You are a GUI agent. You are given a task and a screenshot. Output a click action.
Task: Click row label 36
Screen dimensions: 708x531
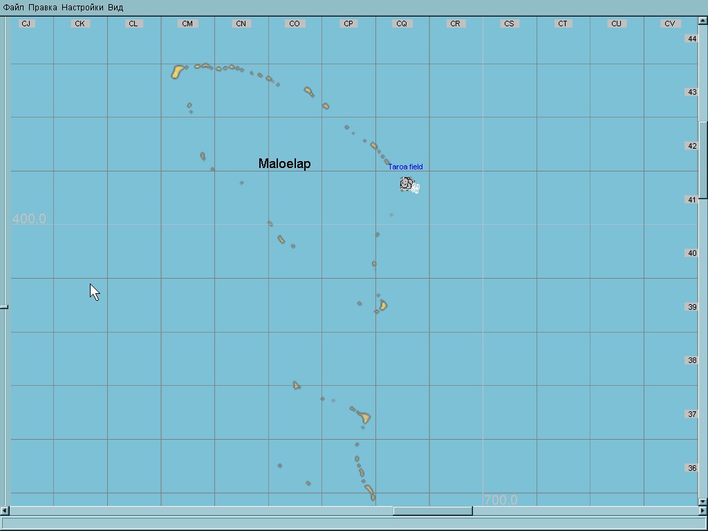(691, 468)
